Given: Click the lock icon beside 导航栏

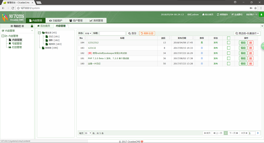Looking at the screenshot, I should point(32,26).
